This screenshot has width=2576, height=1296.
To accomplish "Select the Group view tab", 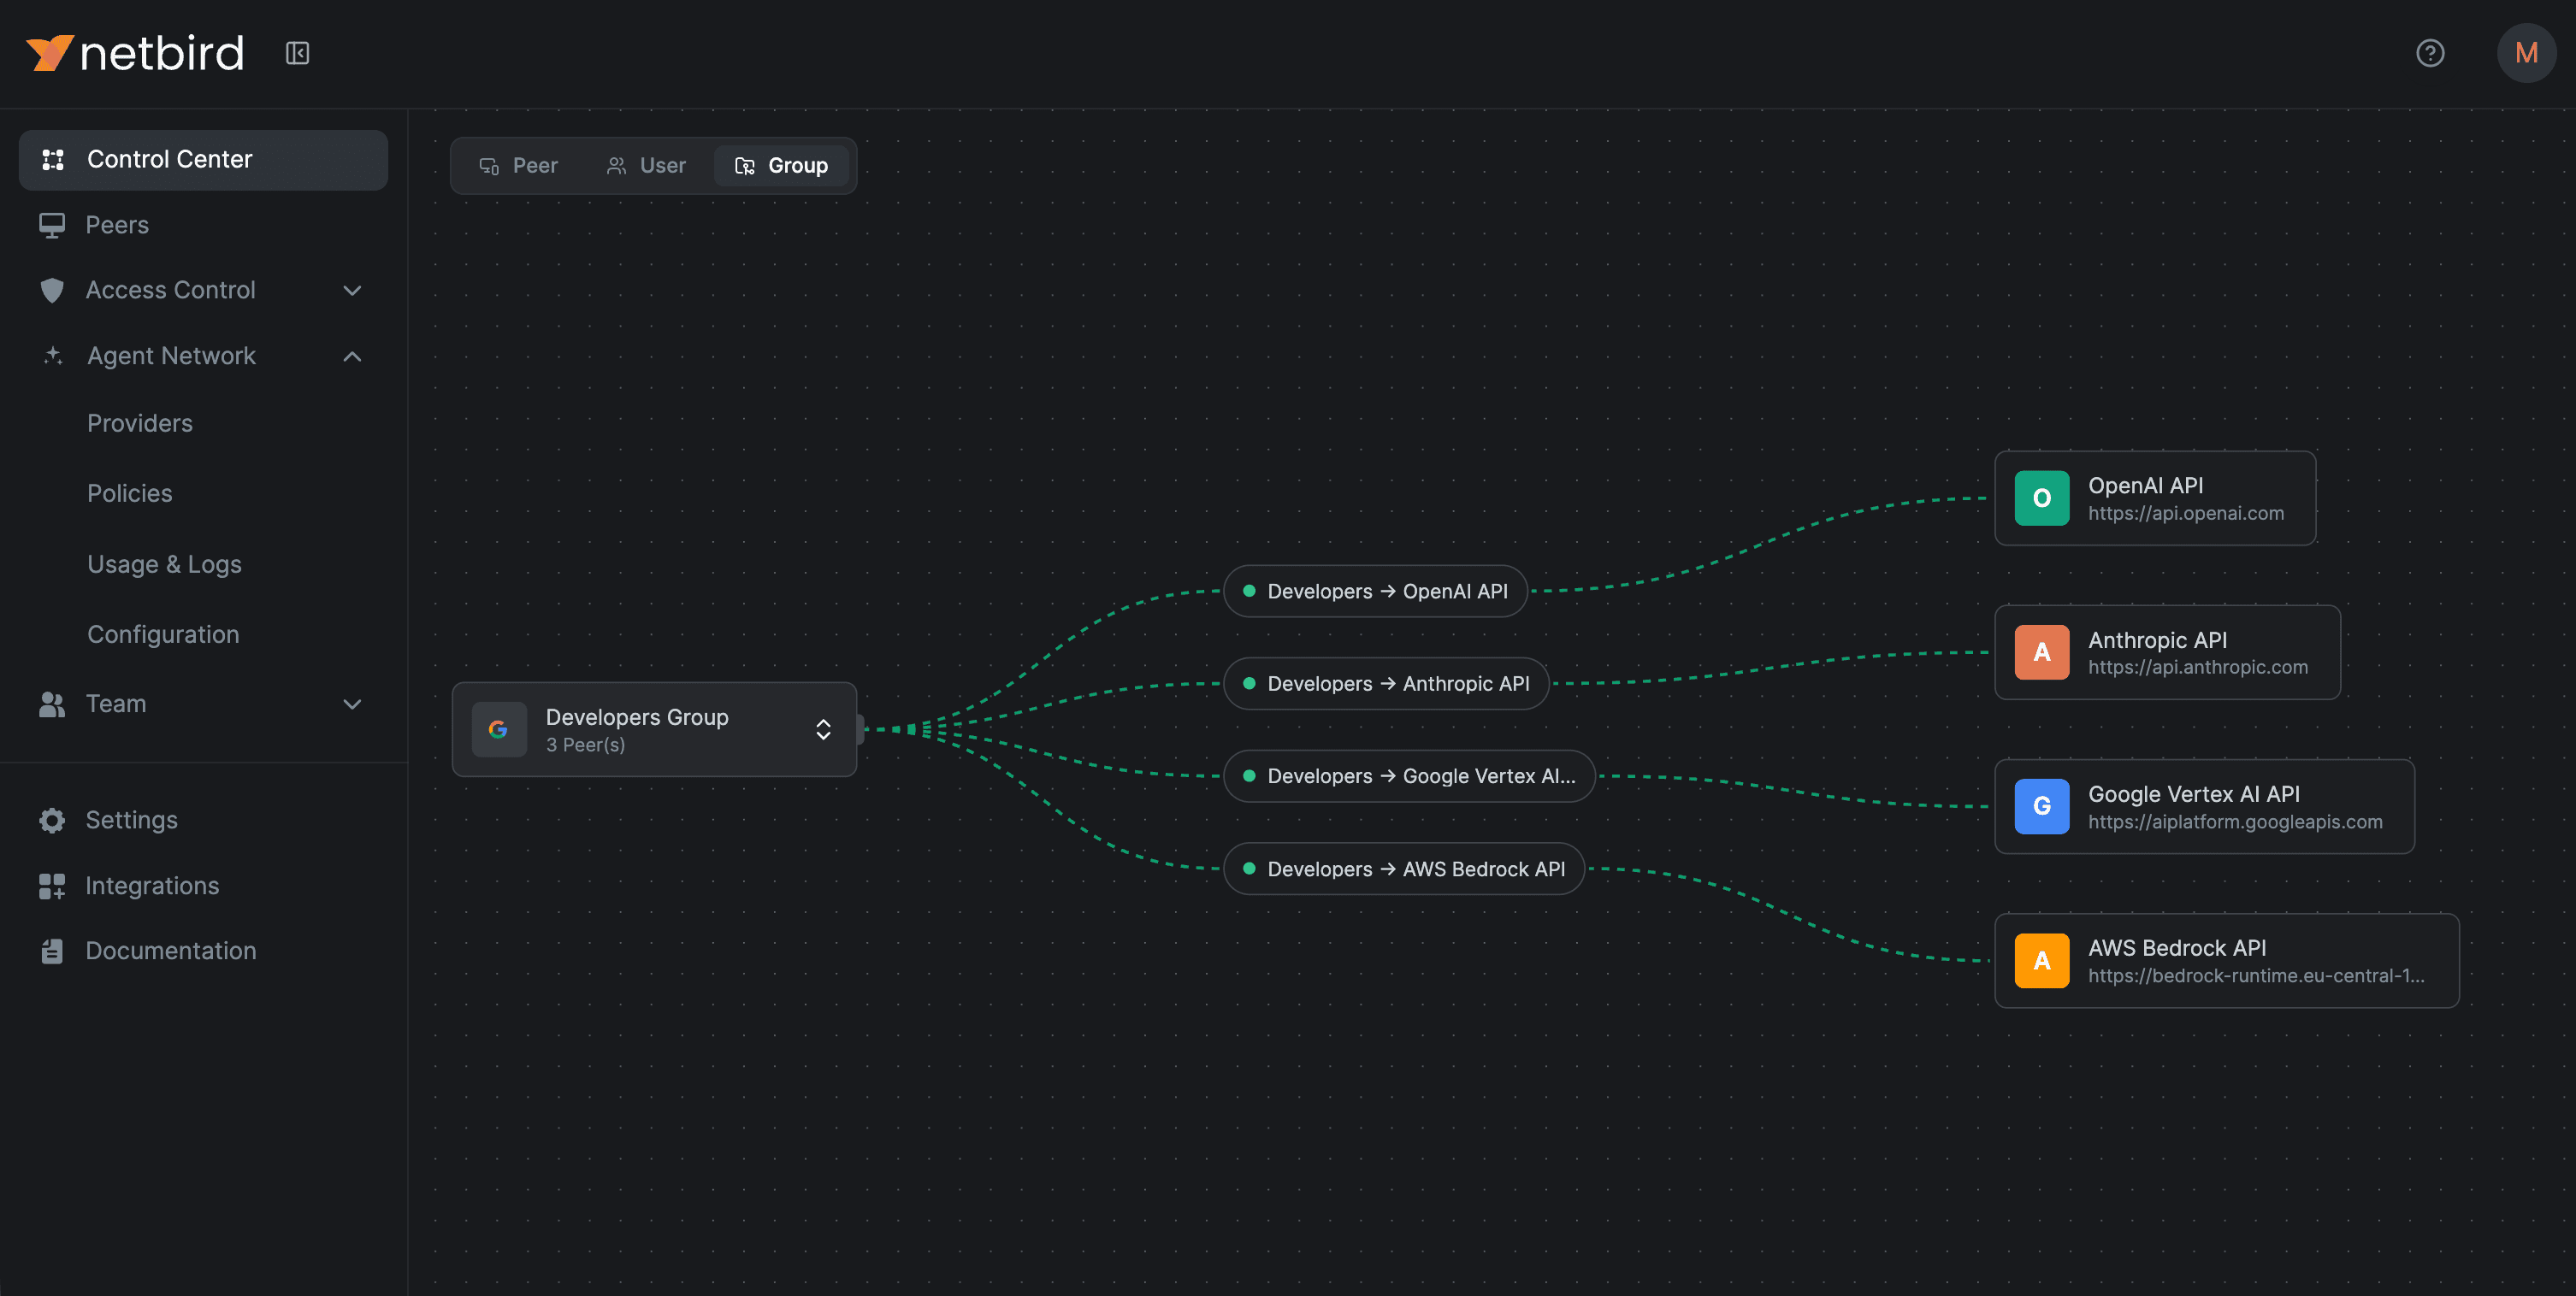I will point(781,166).
